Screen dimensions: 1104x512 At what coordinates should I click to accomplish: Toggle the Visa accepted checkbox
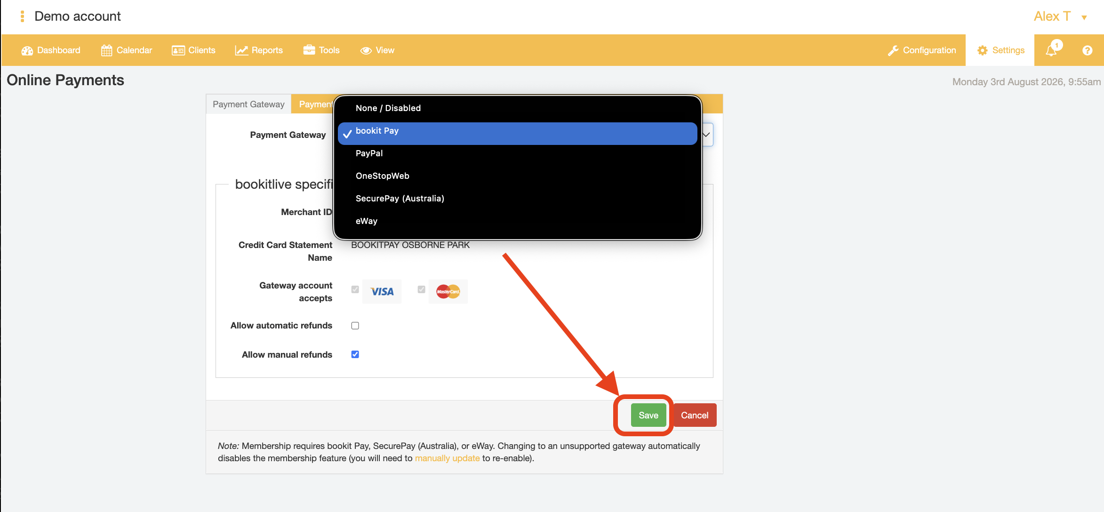355,289
